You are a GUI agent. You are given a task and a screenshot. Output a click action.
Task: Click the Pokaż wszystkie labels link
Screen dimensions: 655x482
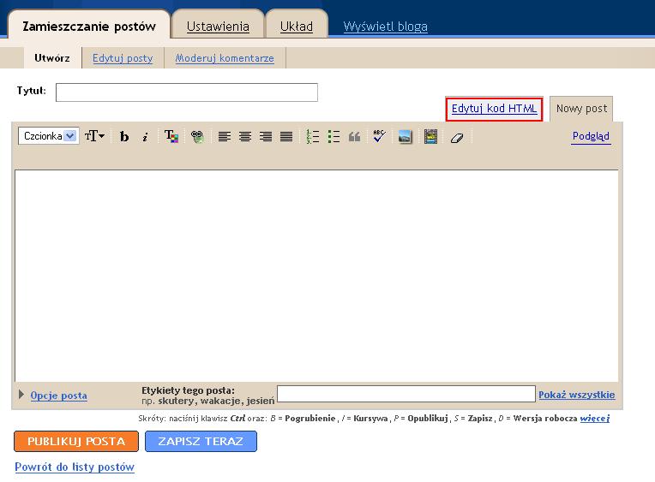click(576, 395)
